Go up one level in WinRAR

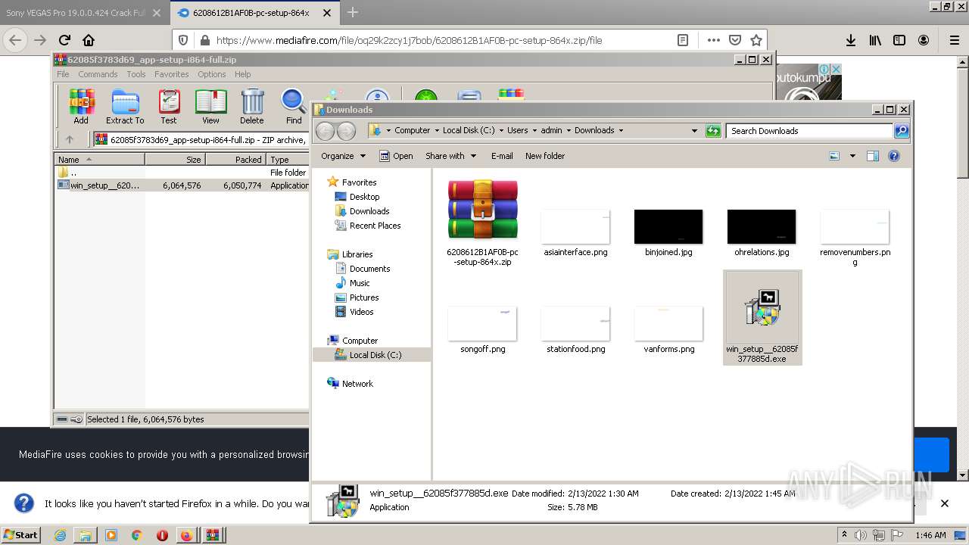coord(70,139)
